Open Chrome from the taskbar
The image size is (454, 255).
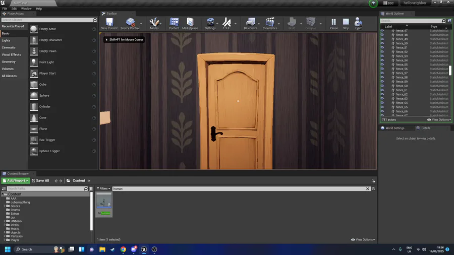pos(123,249)
